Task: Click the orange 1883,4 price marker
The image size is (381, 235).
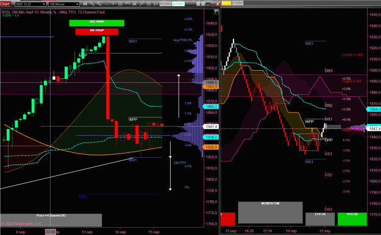Action: click(211, 86)
